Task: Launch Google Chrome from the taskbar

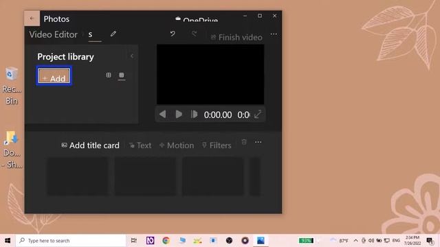Action: pos(166,241)
